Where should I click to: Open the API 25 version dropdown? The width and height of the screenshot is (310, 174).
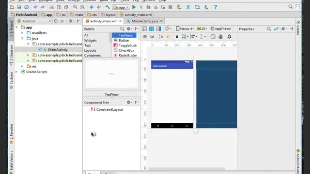click(202, 29)
